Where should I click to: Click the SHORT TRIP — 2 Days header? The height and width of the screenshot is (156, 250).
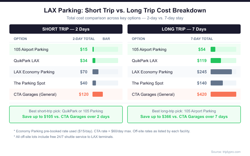pyautogui.click(x=66, y=29)
